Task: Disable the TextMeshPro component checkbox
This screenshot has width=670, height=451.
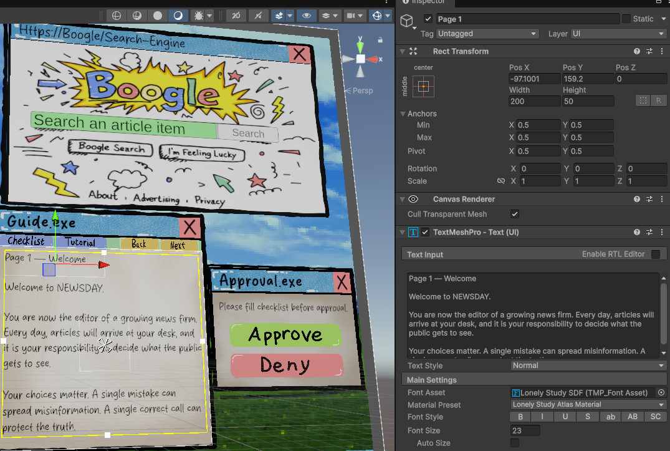Action: click(424, 232)
